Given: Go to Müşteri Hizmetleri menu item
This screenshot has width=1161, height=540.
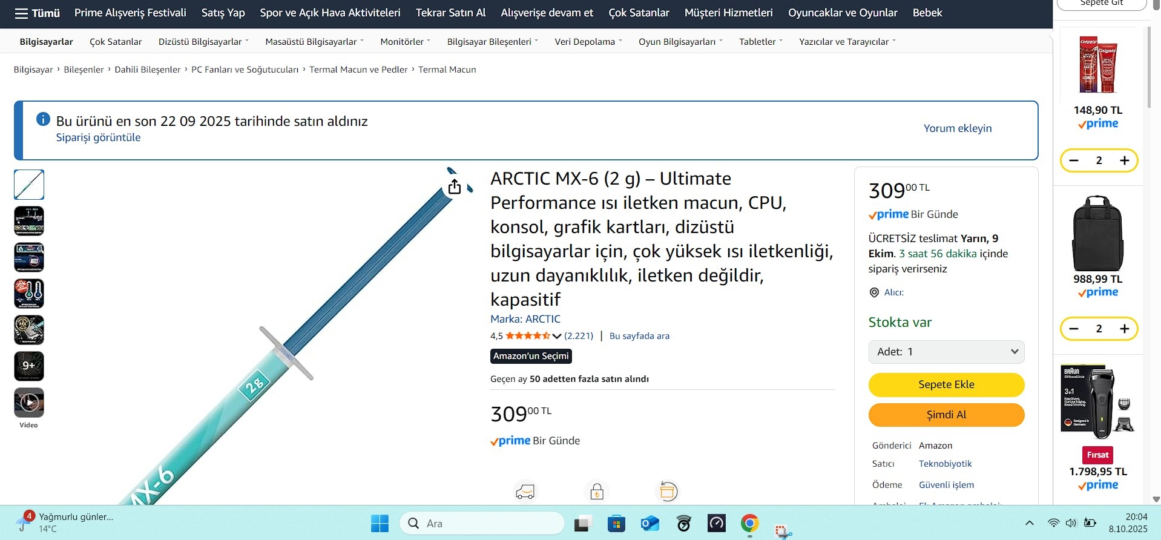Looking at the screenshot, I should [x=728, y=13].
